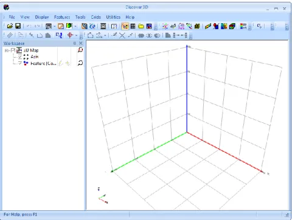Open the Utilities menu
Viewport: 292px width, 220px height.
pos(113,17)
